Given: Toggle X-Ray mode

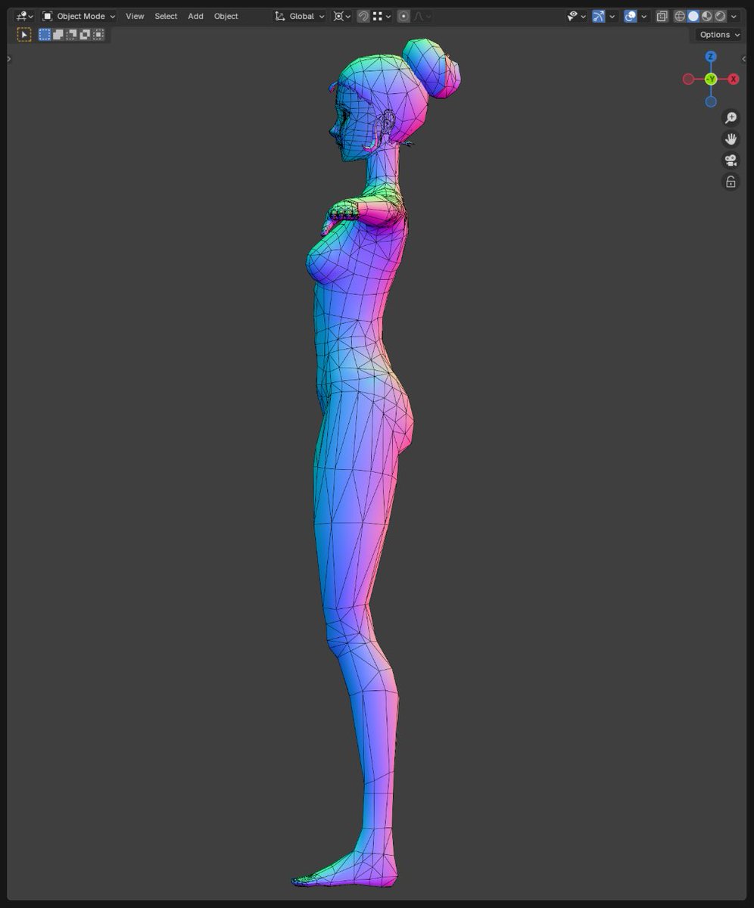Looking at the screenshot, I should [x=662, y=16].
